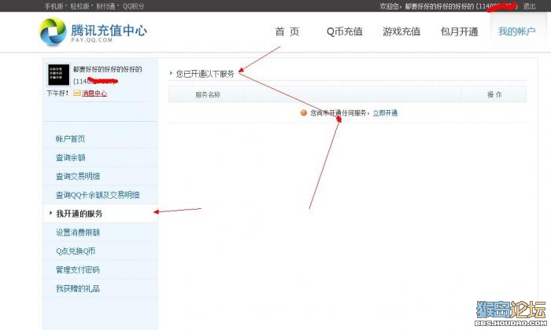Click the message center envelope icon

pos(76,93)
